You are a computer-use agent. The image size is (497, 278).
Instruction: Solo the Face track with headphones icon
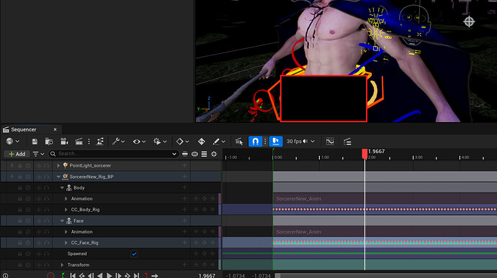pyautogui.click(x=47, y=221)
